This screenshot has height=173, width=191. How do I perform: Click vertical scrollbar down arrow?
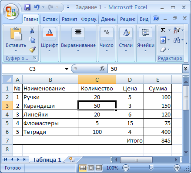[x=186, y=152]
